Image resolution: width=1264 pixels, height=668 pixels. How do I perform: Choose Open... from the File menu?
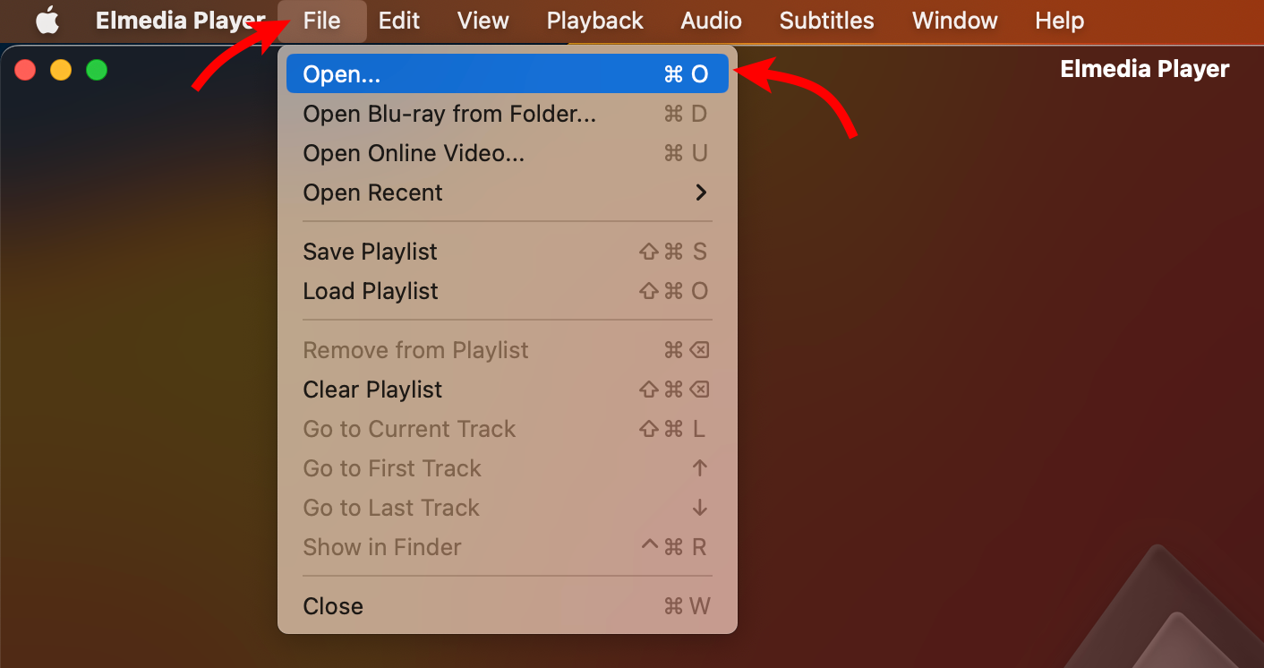[507, 74]
